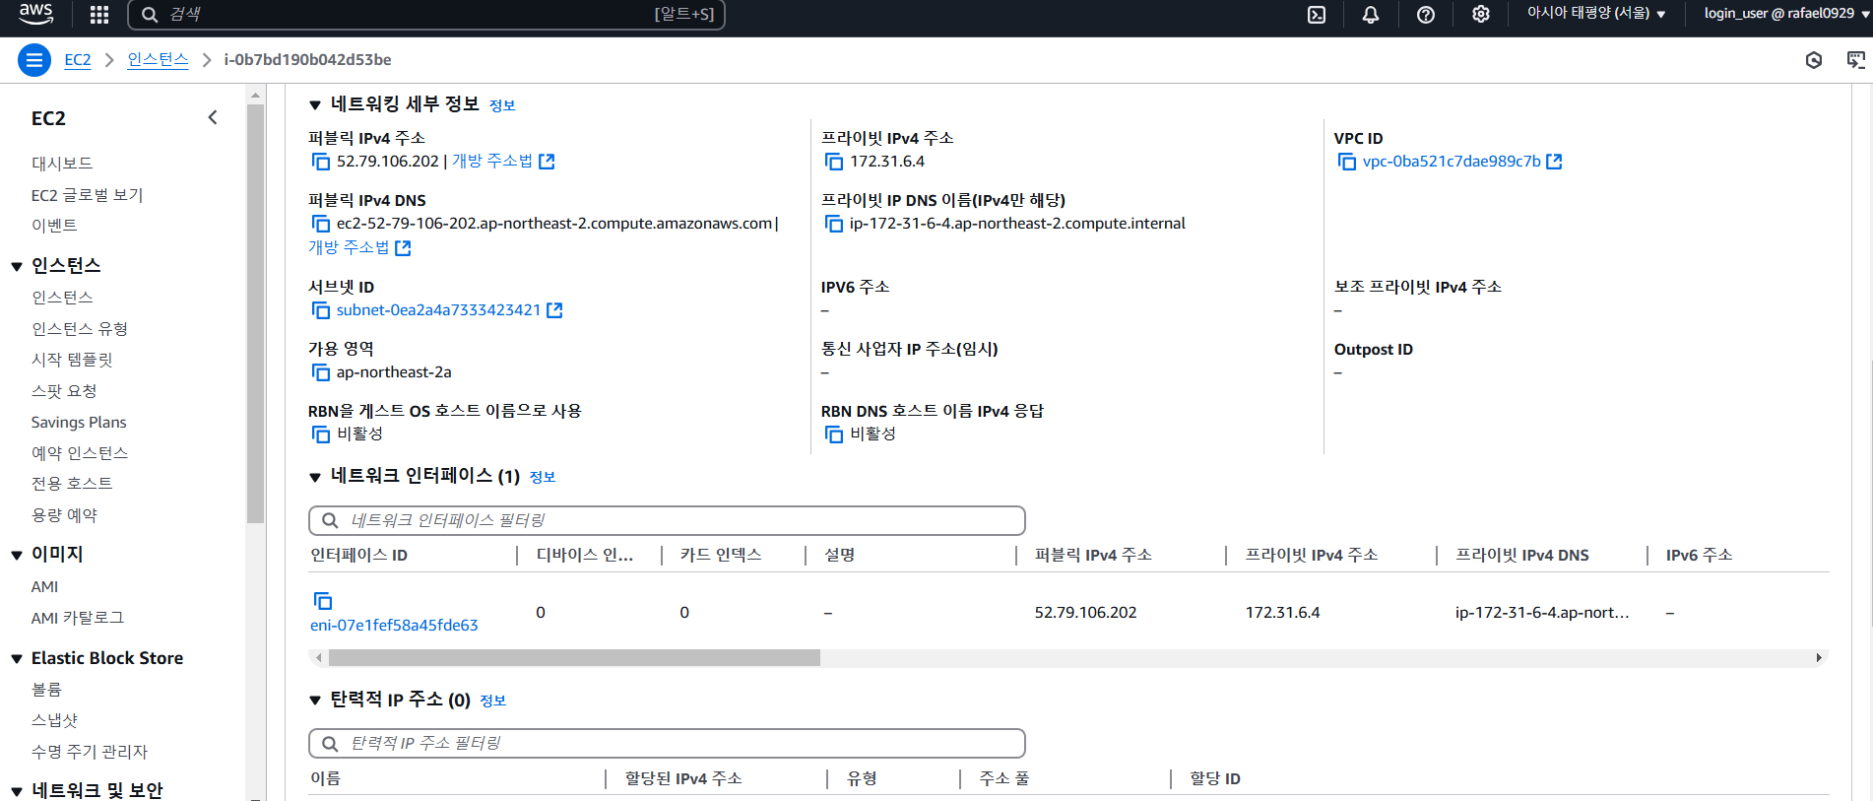Copy the RBN DNS hostname IPv4 response value
The image size is (1873, 801).
click(x=834, y=434)
